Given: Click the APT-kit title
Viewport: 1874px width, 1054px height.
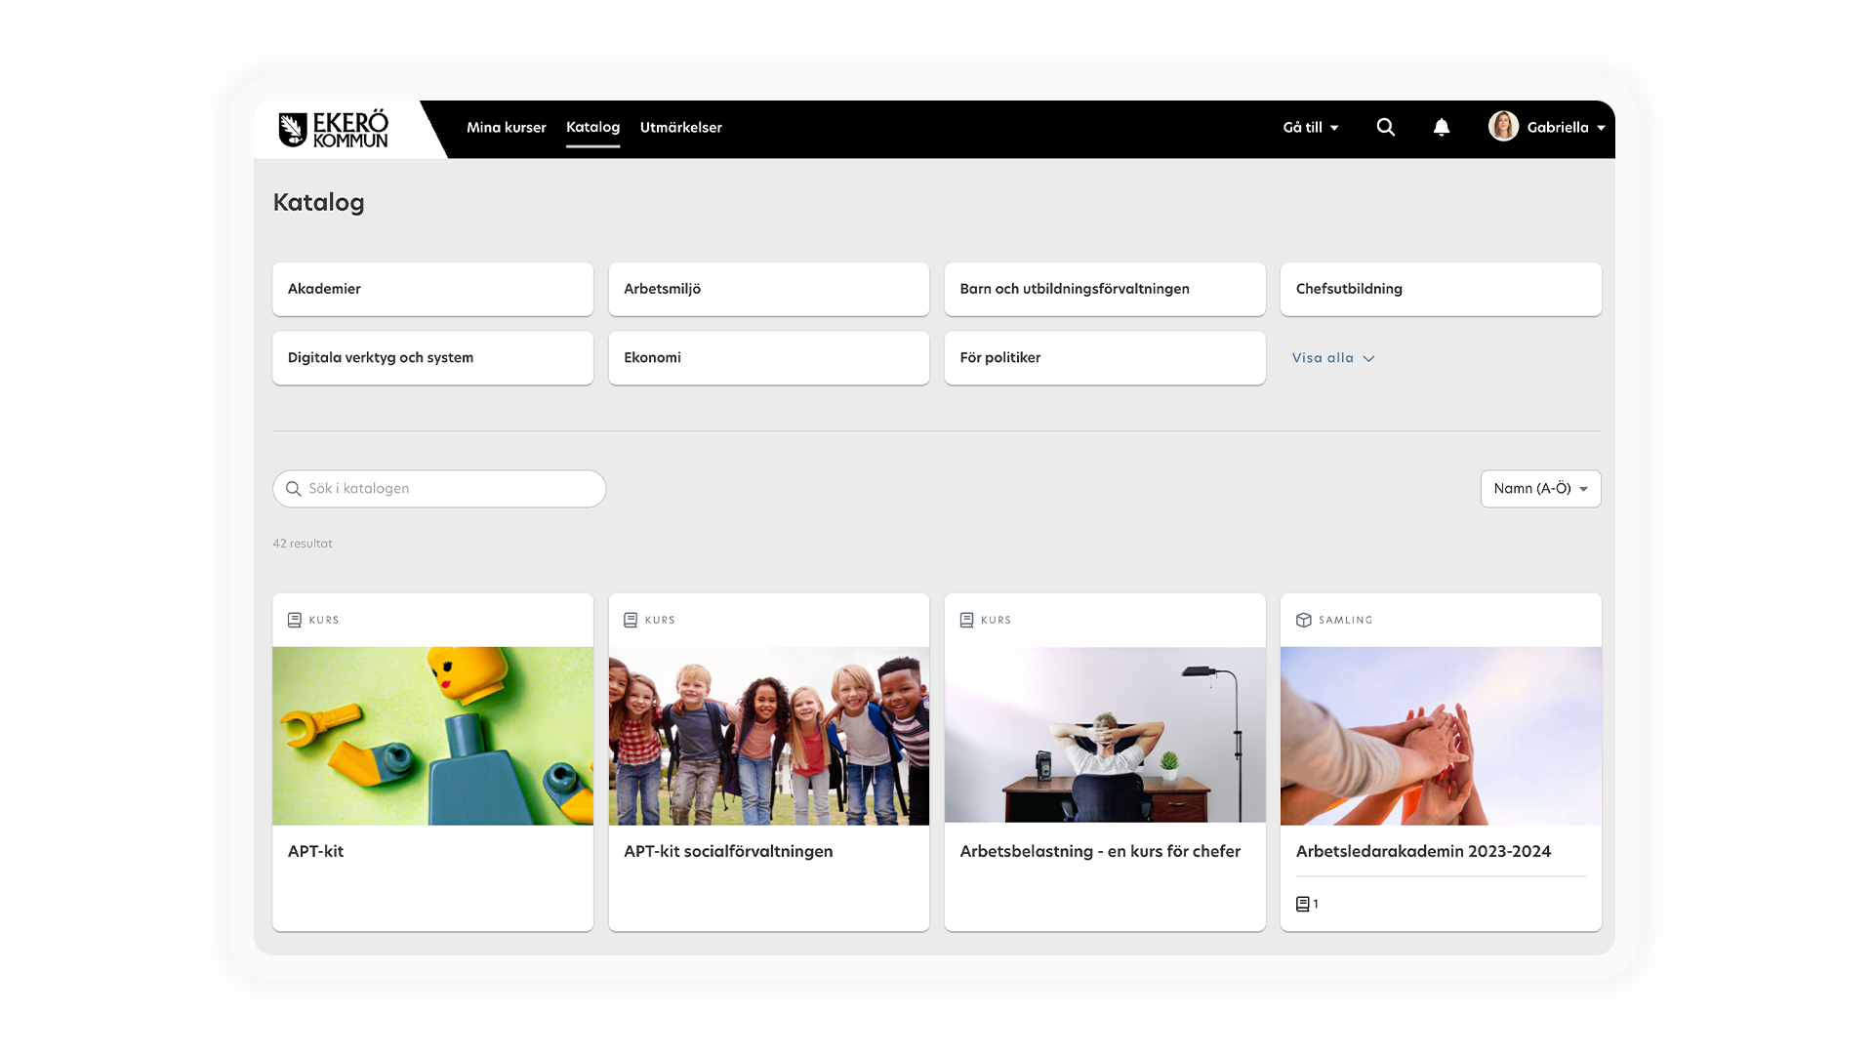Looking at the screenshot, I should 315,851.
